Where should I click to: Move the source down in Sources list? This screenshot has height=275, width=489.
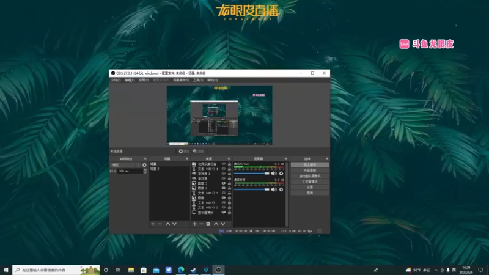pos(222,224)
